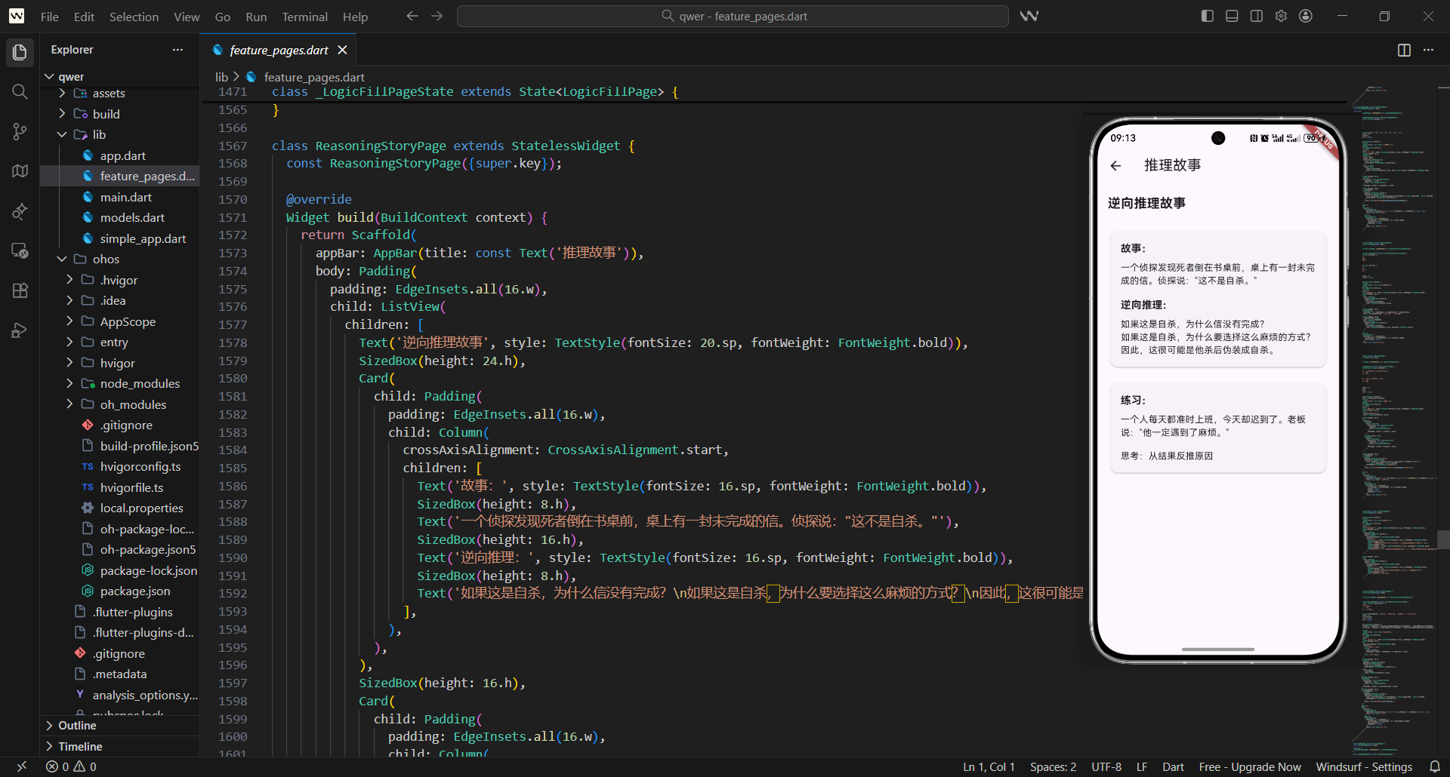Toggle the bottom panel layout icon
The height and width of the screenshot is (777, 1450).
pos(1232,16)
